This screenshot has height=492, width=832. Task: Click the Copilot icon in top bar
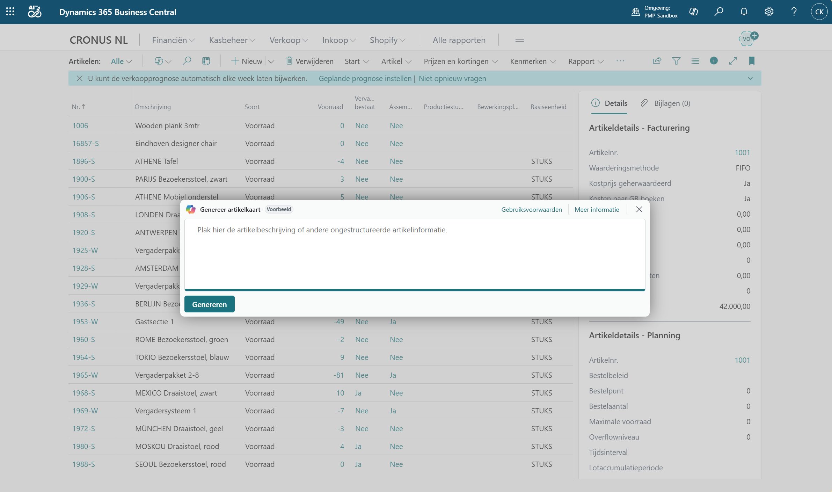point(693,12)
